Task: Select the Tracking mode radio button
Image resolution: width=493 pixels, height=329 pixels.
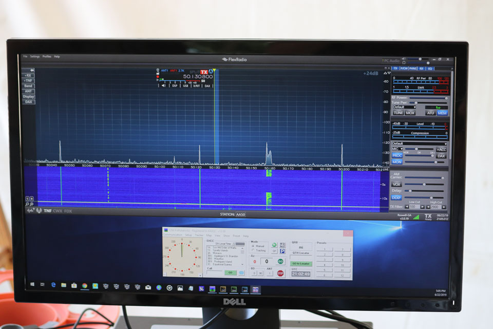Action: 252,251
